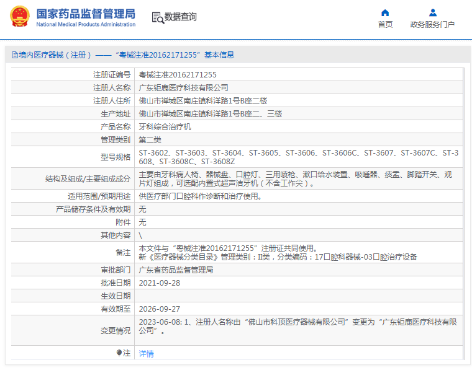Click the 政务服务门户 label
The image size is (472, 373).
(x=432, y=24)
